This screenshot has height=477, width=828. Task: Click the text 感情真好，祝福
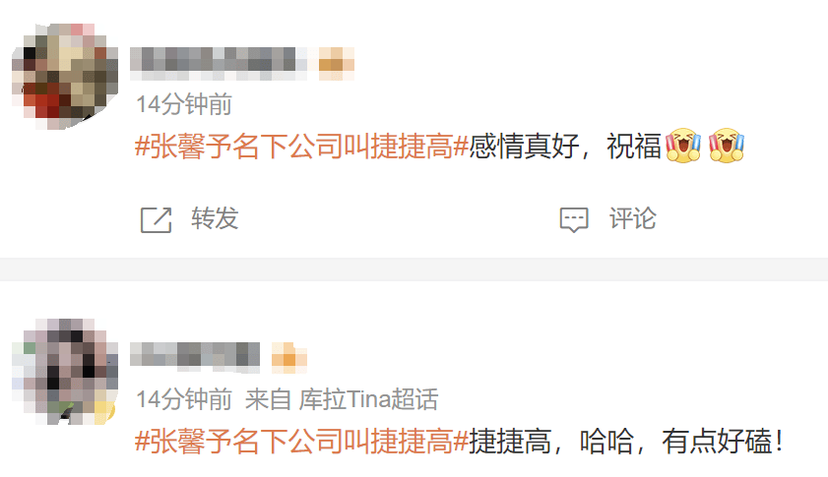565,147
